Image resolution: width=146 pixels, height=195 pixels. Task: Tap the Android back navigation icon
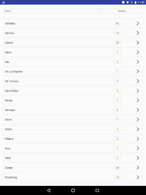[x=49, y=190]
